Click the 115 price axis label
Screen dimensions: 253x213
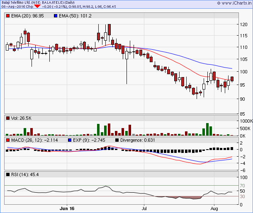[x=243, y=36]
